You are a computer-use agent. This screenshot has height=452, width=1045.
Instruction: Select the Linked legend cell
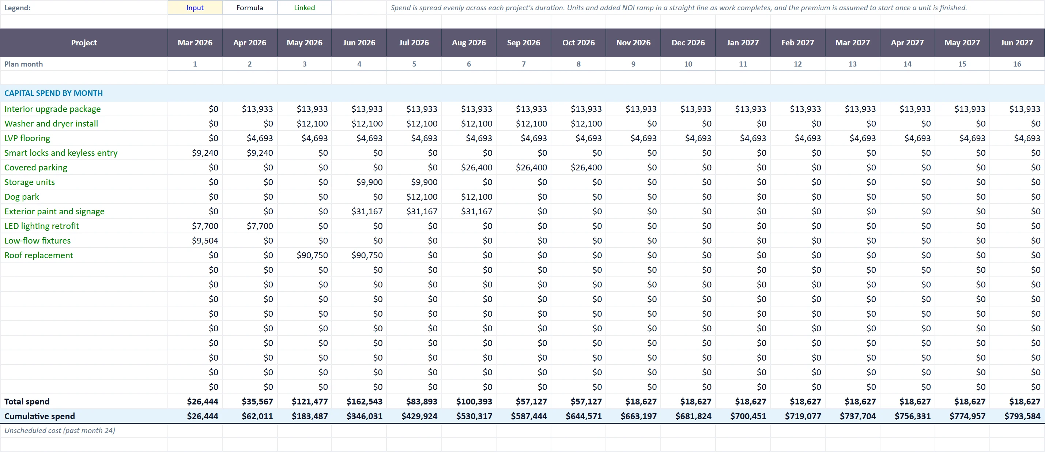pos(305,8)
